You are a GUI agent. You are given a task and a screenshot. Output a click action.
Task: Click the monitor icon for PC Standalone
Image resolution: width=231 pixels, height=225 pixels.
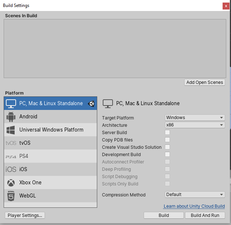click(11, 103)
